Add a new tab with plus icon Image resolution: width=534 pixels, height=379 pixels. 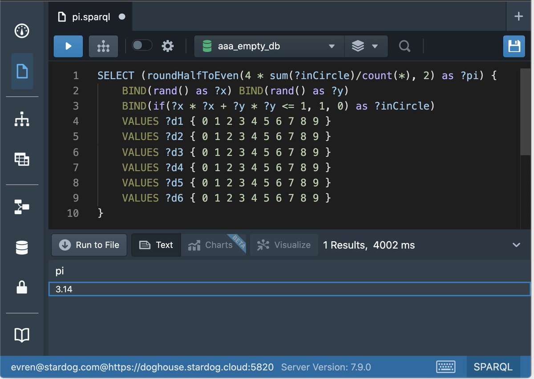tap(518, 17)
